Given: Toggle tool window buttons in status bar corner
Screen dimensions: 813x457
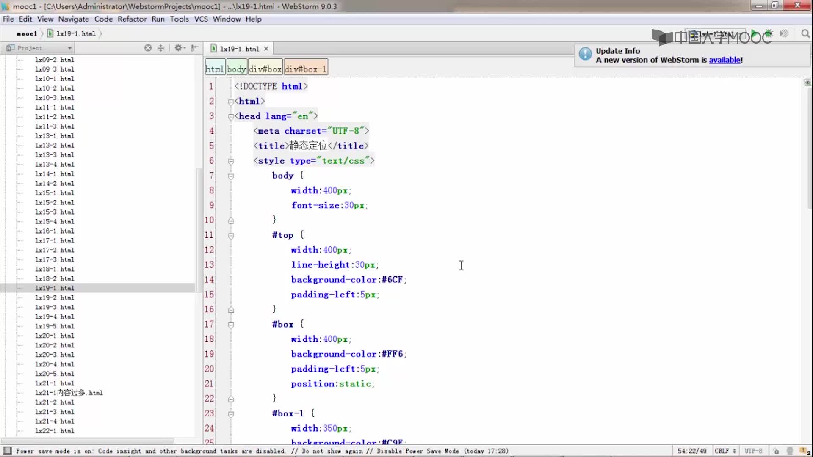Looking at the screenshot, I should [x=7, y=451].
